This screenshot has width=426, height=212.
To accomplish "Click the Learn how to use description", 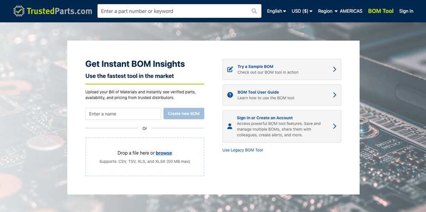I will (x=266, y=98).
